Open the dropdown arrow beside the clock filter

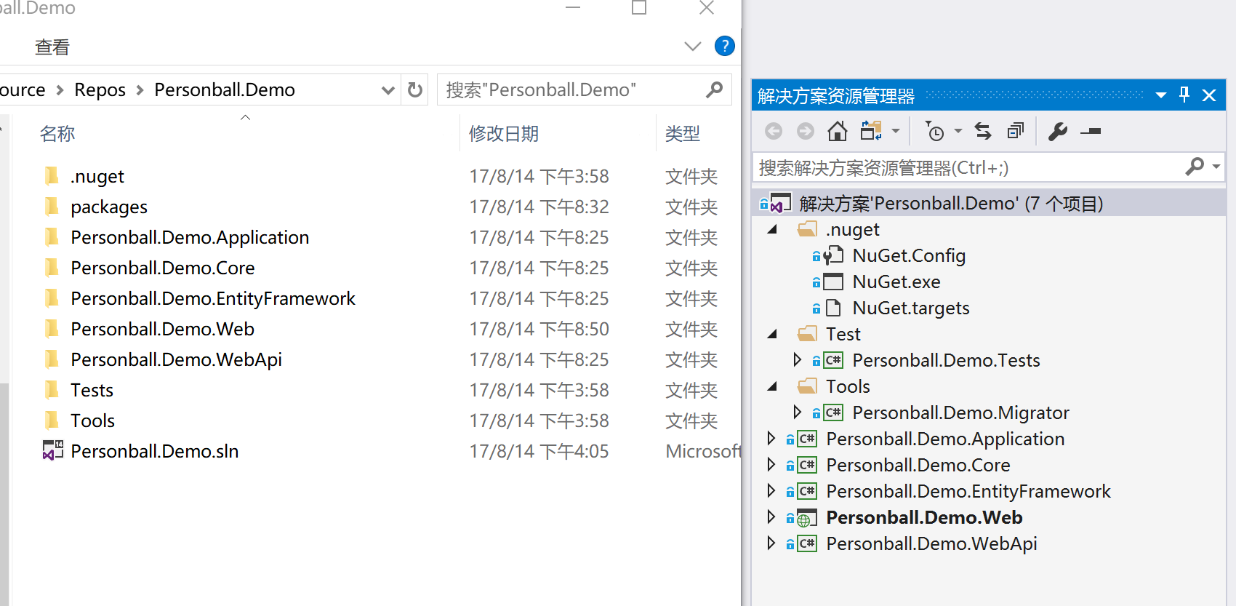click(958, 131)
